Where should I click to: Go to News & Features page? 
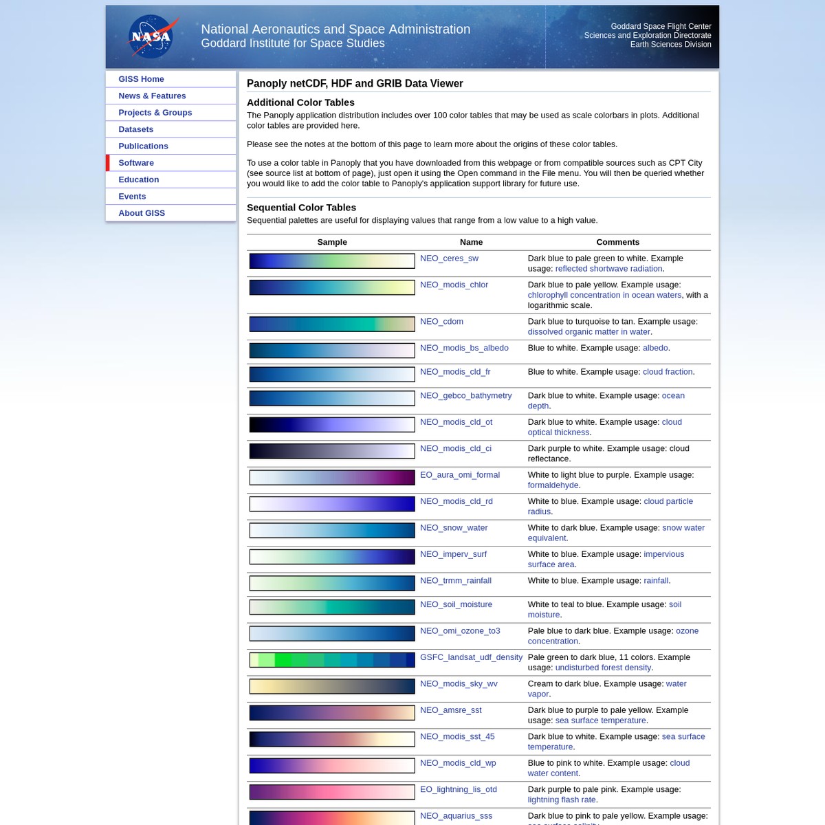coord(152,96)
